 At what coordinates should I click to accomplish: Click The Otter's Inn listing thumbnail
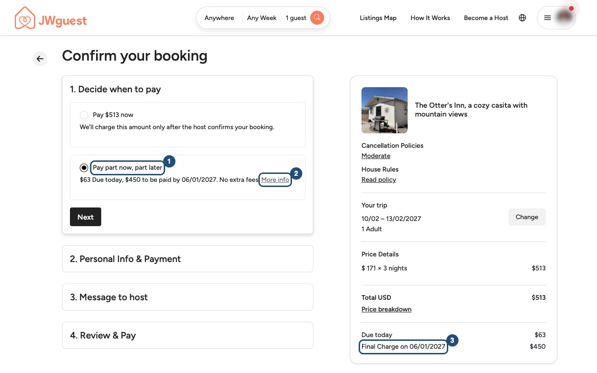point(384,110)
